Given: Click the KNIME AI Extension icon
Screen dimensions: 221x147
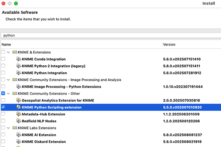Looking at the screenshot, I should click(x=18, y=135).
